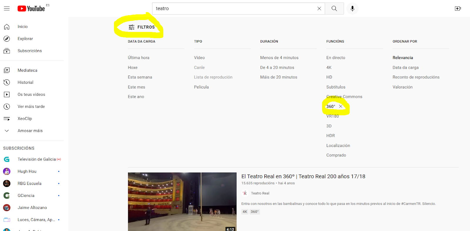Go to YouTube home via logo
Viewport: 470px width, 231px height.
pos(31,9)
